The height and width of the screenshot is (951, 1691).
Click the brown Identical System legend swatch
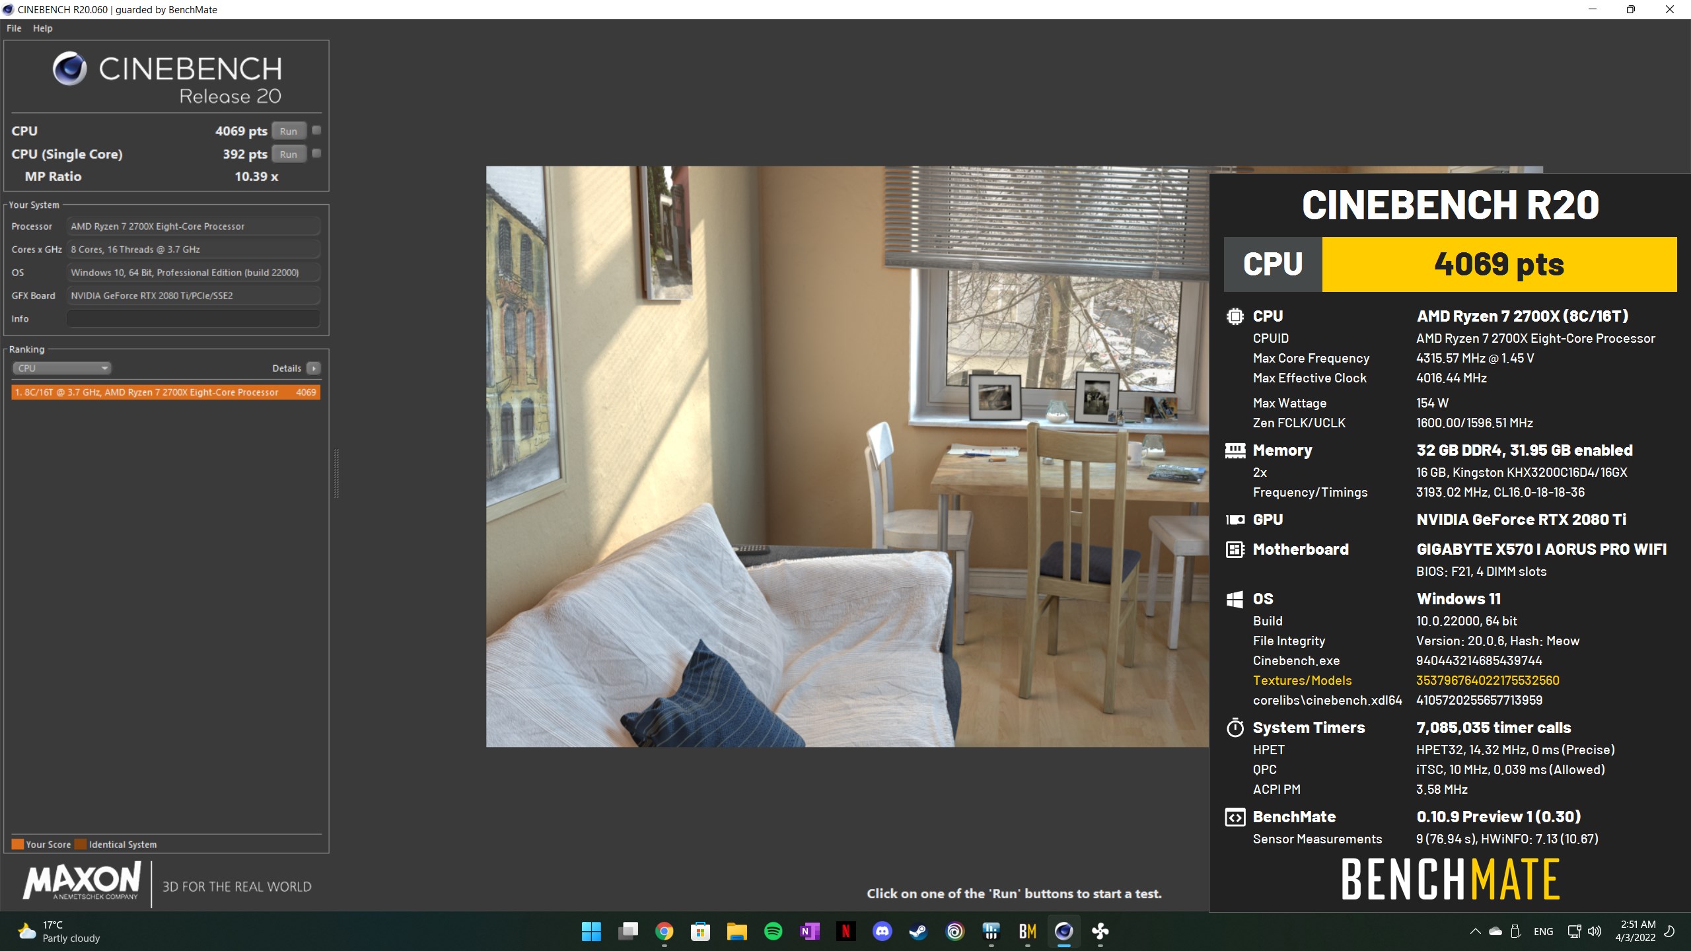click(x=81, y=844)
